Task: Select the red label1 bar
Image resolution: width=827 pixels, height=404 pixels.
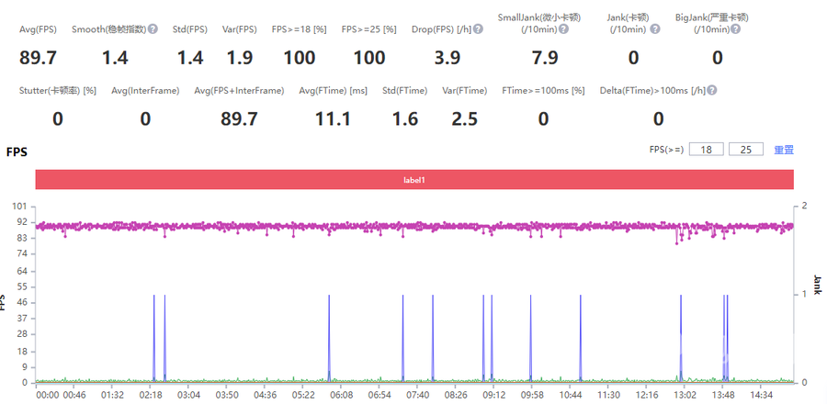Action: (x=414, y=180)
